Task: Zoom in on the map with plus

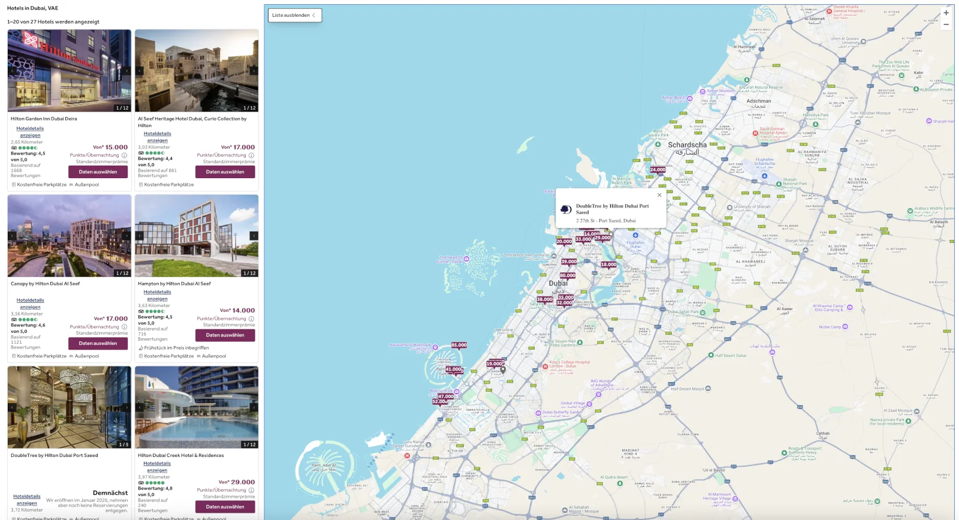Action: (x=946, y=13)
